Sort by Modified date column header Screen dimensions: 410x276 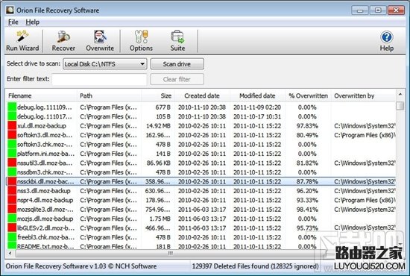(257, 95)
